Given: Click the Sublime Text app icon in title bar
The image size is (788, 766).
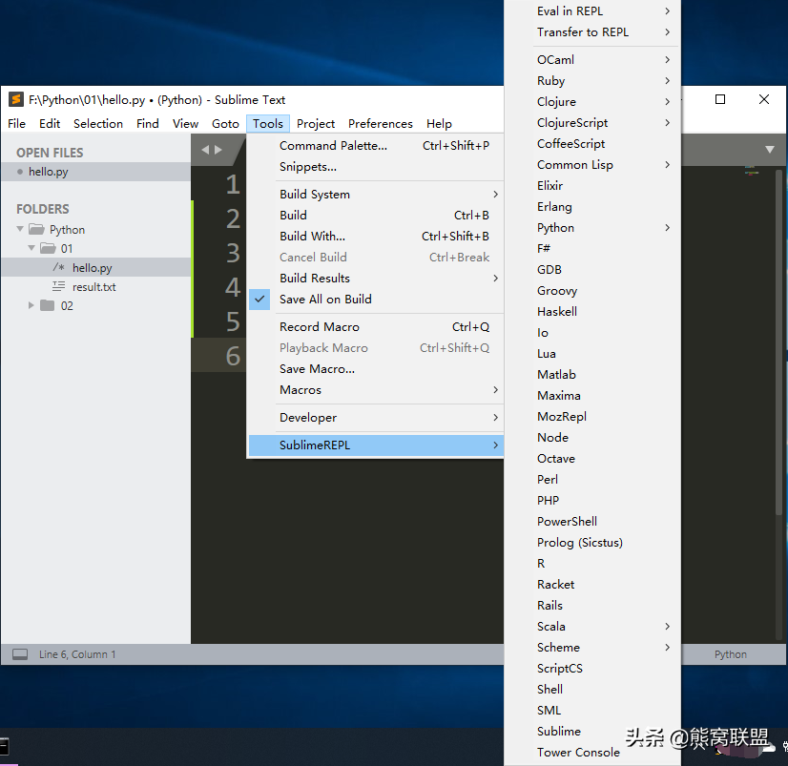Looking at the screenshot, I should (x=16, y=99).
